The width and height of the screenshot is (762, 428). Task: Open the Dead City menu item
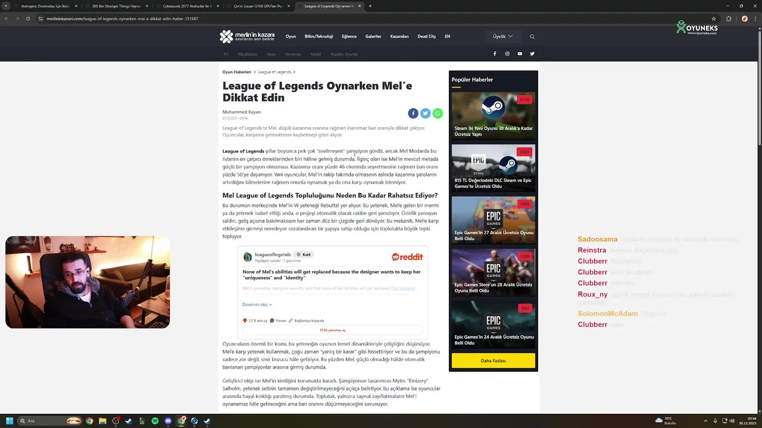click(427, 36)
